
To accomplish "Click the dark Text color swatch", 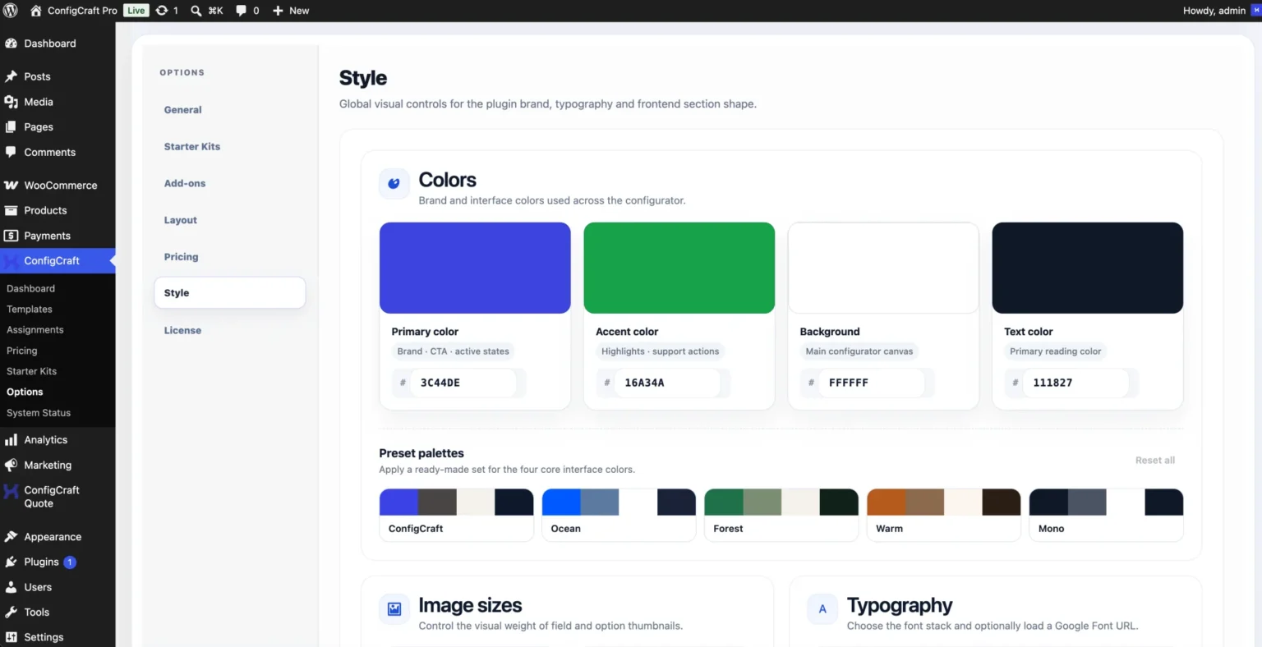I will click(x=1088, y=268).
